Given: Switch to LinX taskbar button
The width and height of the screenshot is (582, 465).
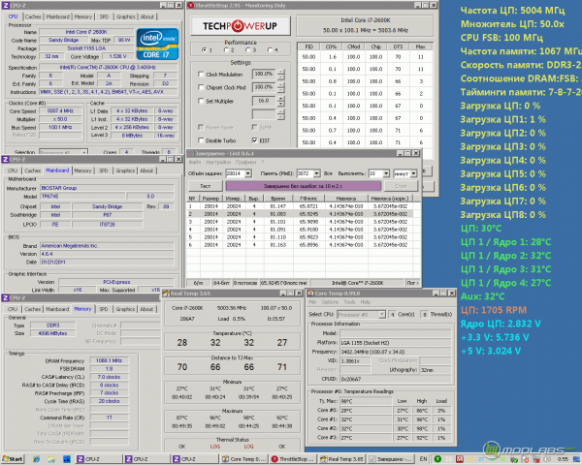Looking at the screenshot, I should click(391, 459).
